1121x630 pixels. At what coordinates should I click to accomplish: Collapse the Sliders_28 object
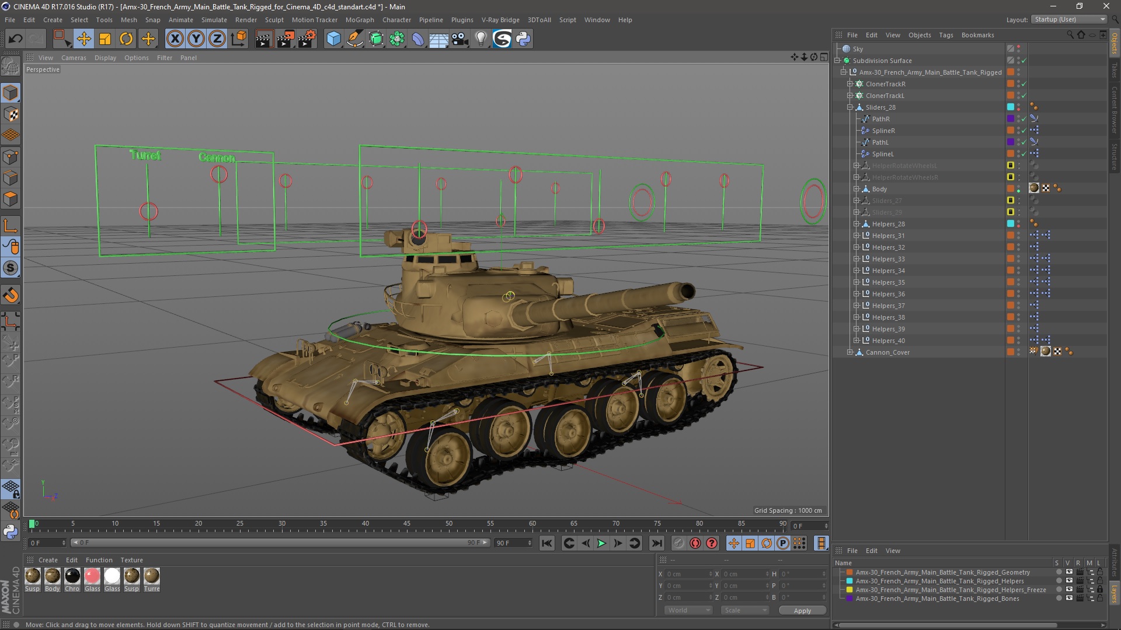850,107
